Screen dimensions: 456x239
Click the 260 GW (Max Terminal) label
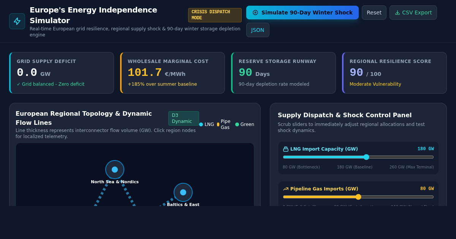pos(412,167)
